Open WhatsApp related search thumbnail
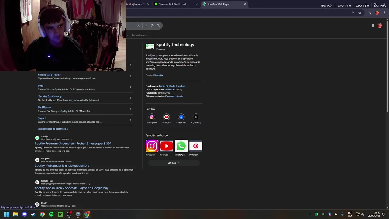 pos(181,146)
